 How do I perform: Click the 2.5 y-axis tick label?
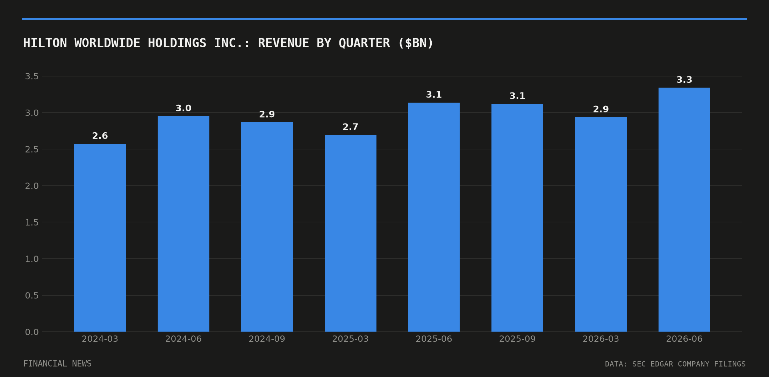32,149
